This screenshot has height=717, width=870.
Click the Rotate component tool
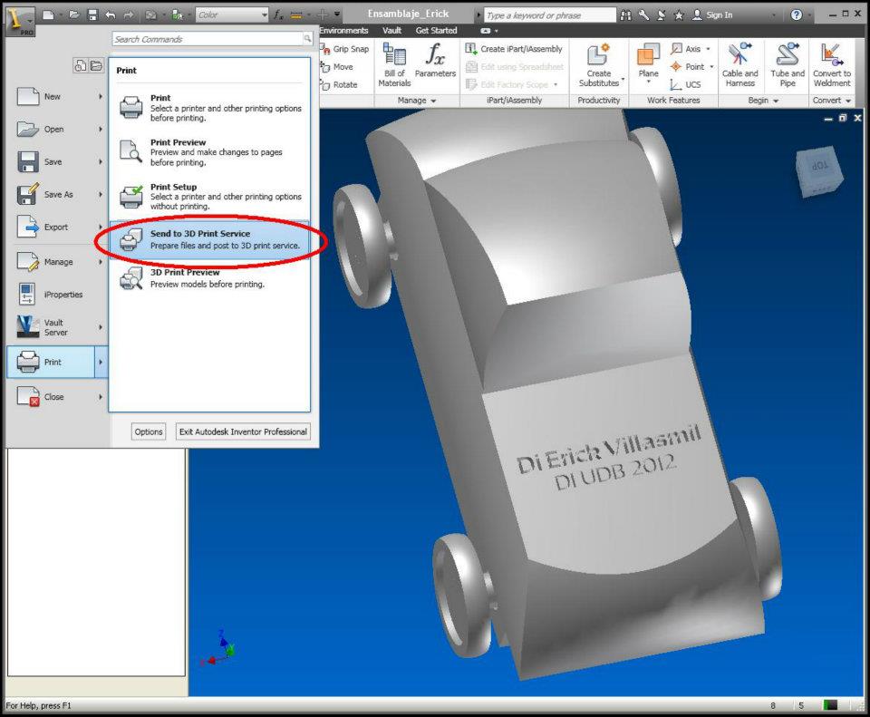[340, 84]
